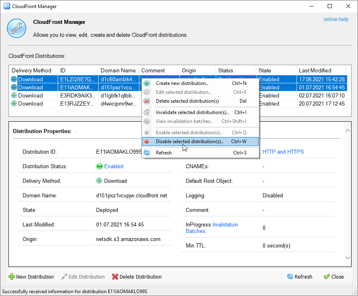Choose Invalidate selected distribution(s) menu entry

tap(200, 112)
